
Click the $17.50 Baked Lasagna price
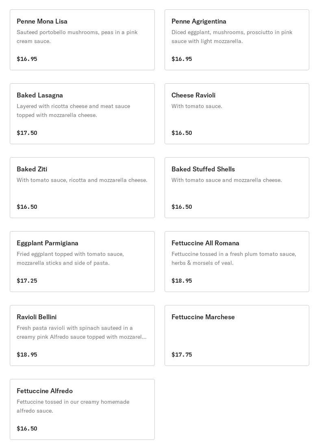[x=27, y=133]
